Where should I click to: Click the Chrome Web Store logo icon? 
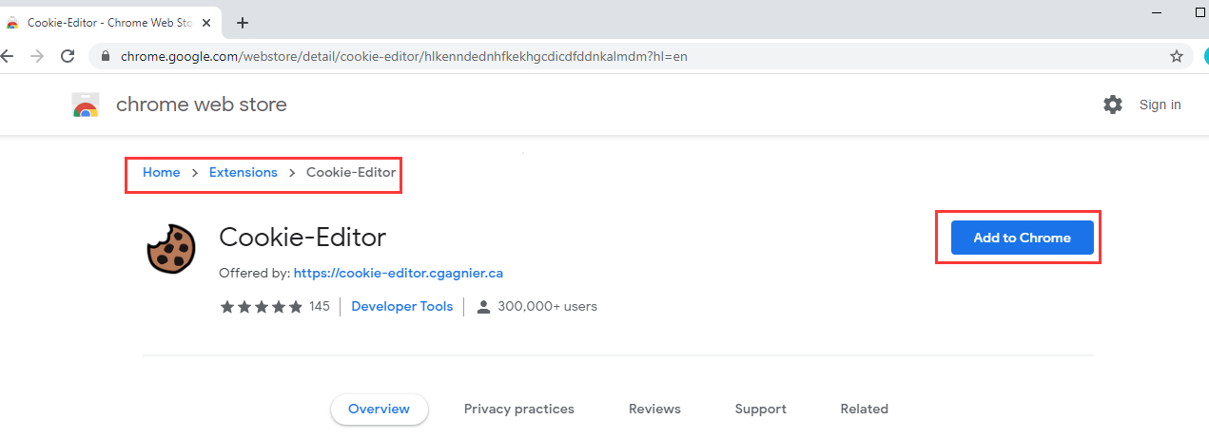point(86,105)
